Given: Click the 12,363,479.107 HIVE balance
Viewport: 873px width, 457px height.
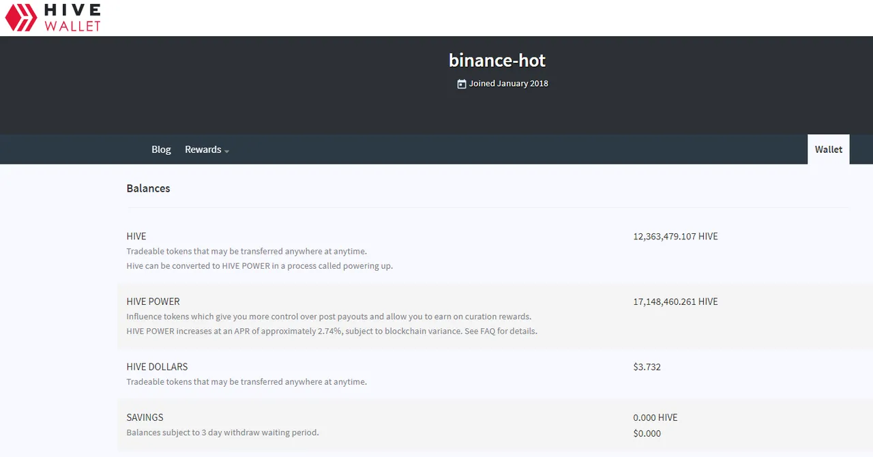Looking at the screenshot, I should click(x=675, y=237).
